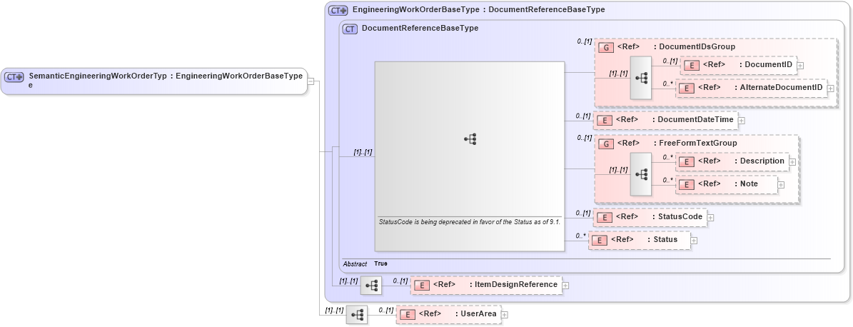Image resolution: width=853 pixels, height=327 pixels.
Task: Expand the Note element
Action: click(x=781, y=185)
